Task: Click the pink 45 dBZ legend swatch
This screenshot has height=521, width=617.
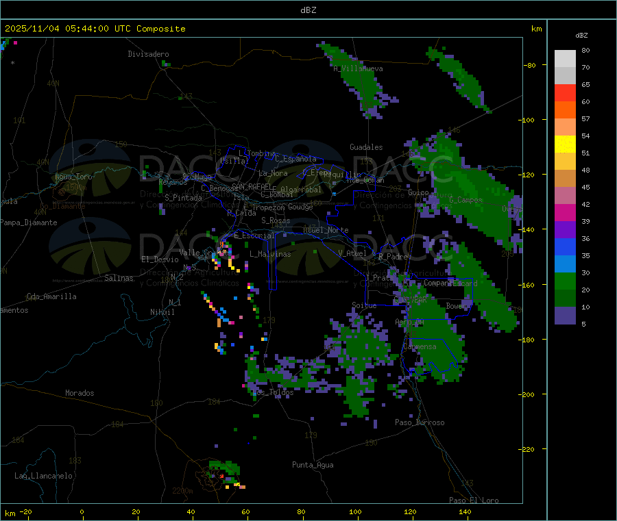Action: pyautogui.click(x=565, y=195)
